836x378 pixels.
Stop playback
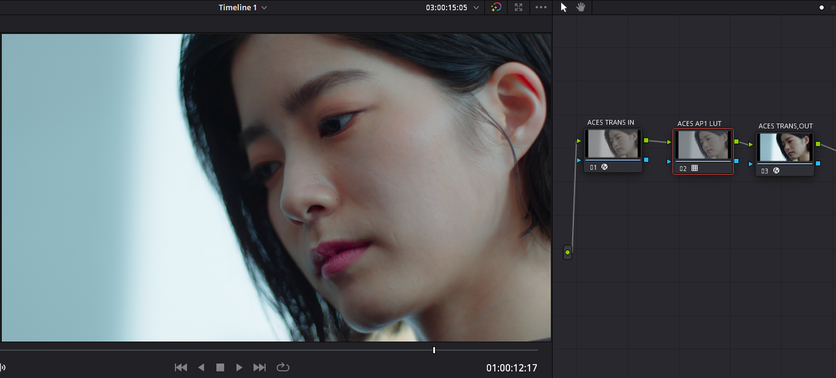220,368
